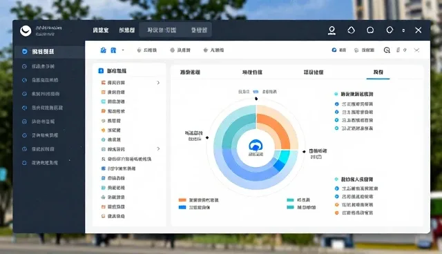Select the highlighted first item in dark sidebar

(49, 52)
